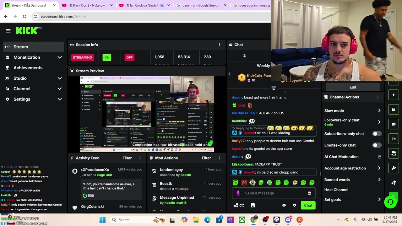
Task: Click the first green halo emote
Action: coord(236,182)
